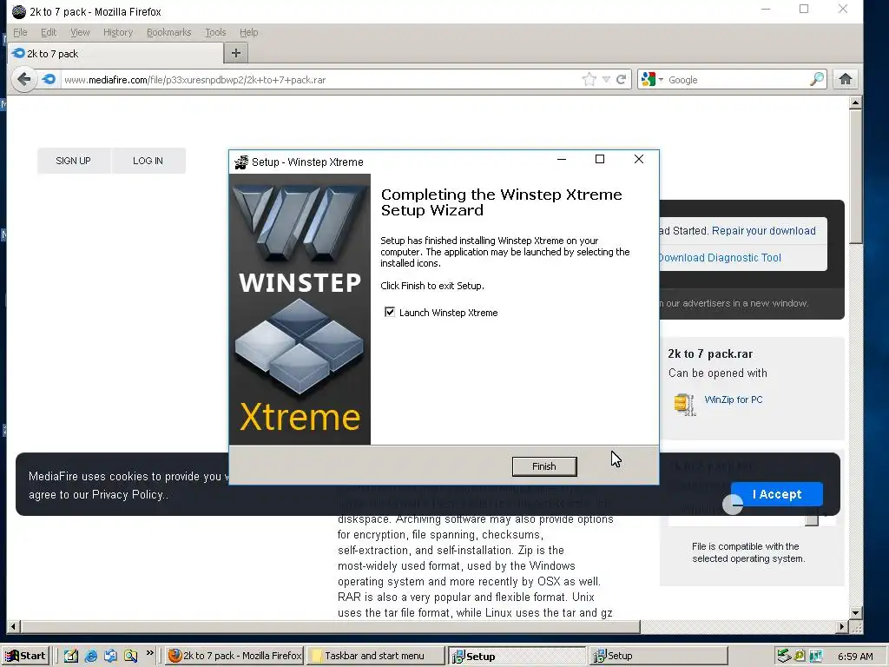Open URL history dropdown arrow
The width and height of the screenshot is (889, 667).
pos(606,79)
